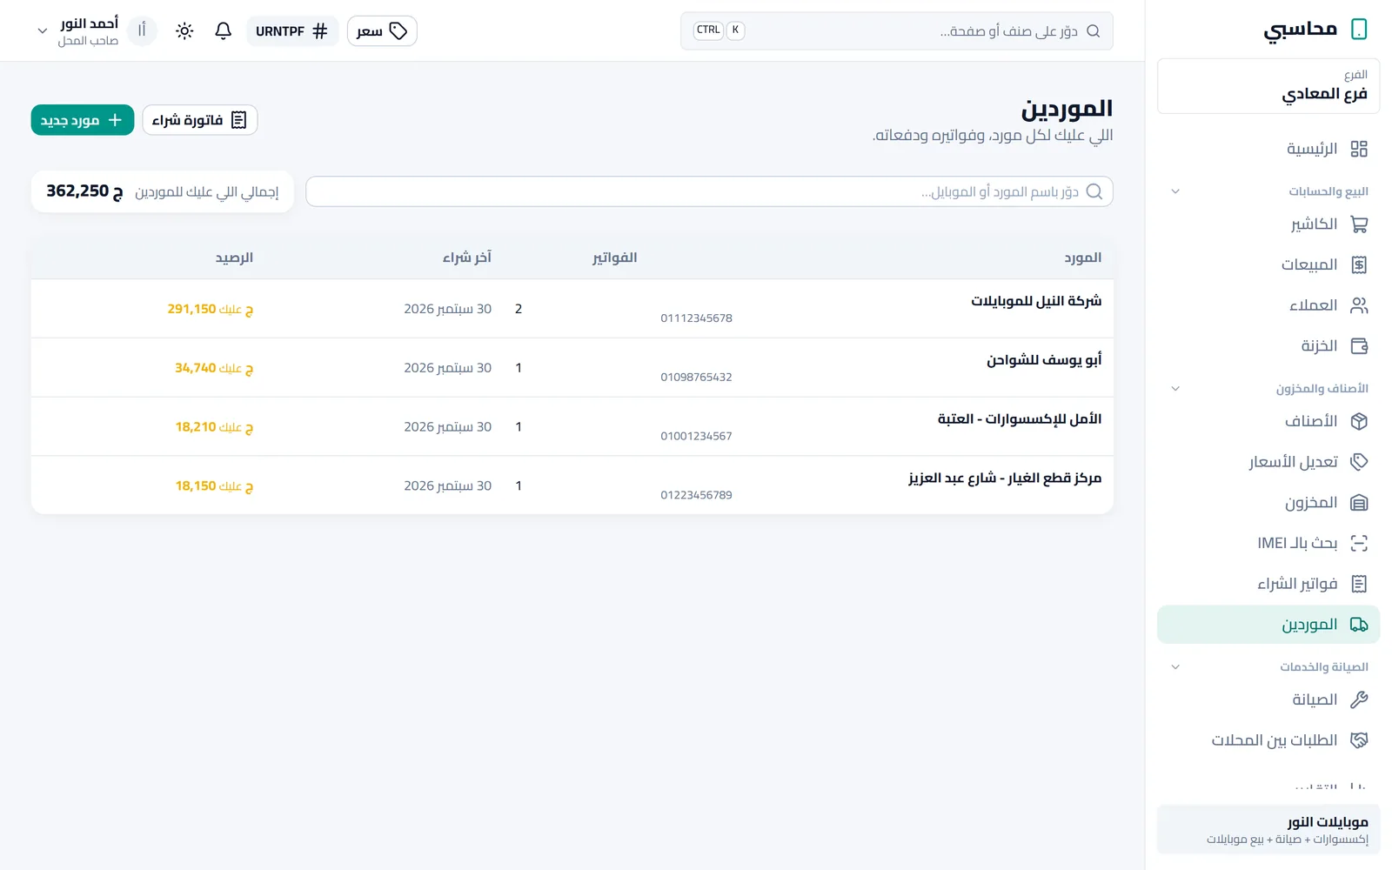
Task: Click balance 34,740 for أبو يوسف
Action: coord(214,368)
